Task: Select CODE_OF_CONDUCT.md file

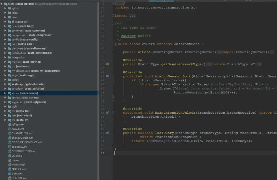Action: pos(27,142)
